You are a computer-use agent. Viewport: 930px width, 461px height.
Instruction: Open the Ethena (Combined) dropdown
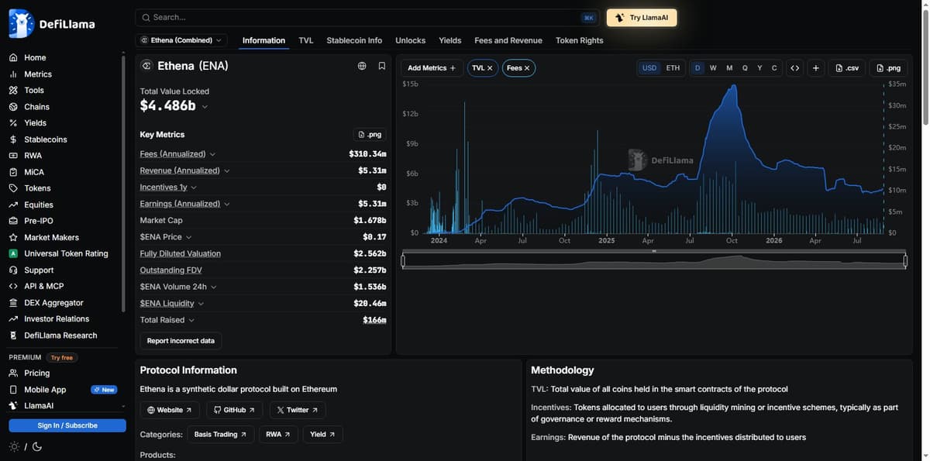[x=181, y=40]
